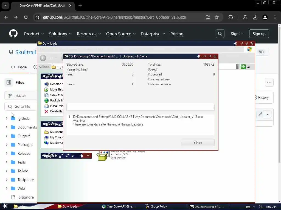
Task: Open master branch selector
Action: (21, 95)
